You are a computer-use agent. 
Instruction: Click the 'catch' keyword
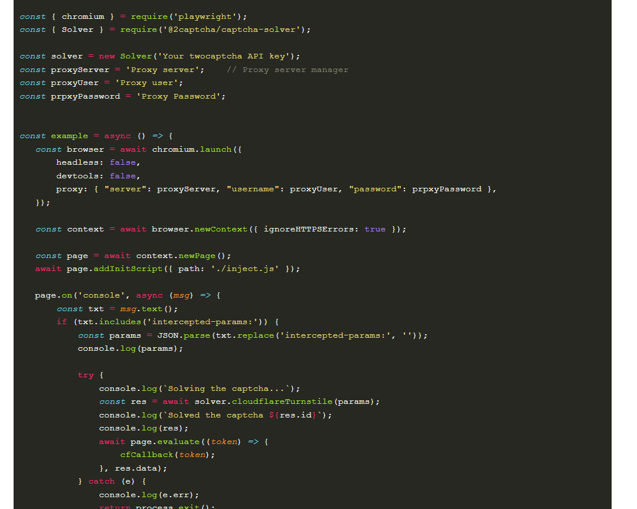pos(102,481)
